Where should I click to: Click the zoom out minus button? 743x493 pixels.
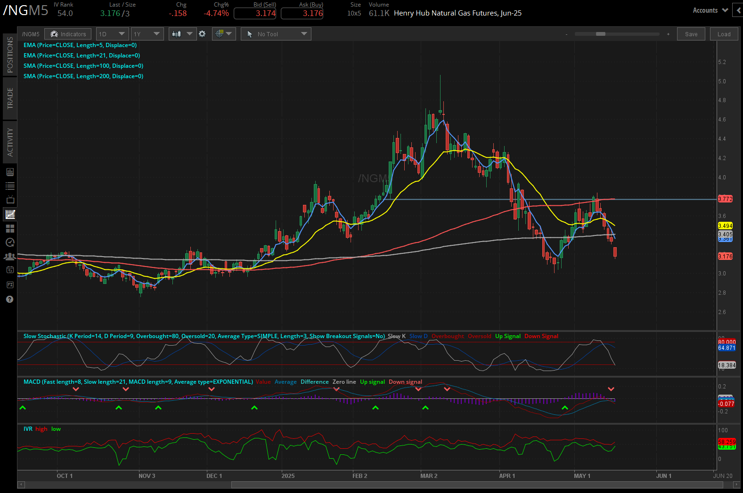pyautogui.click(x=566, y=34)
